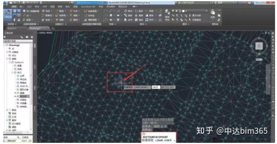The width and height of the screenshot is (277, 144).
Task: Expand the Point Groups tree node
Action: pos(7,52)
